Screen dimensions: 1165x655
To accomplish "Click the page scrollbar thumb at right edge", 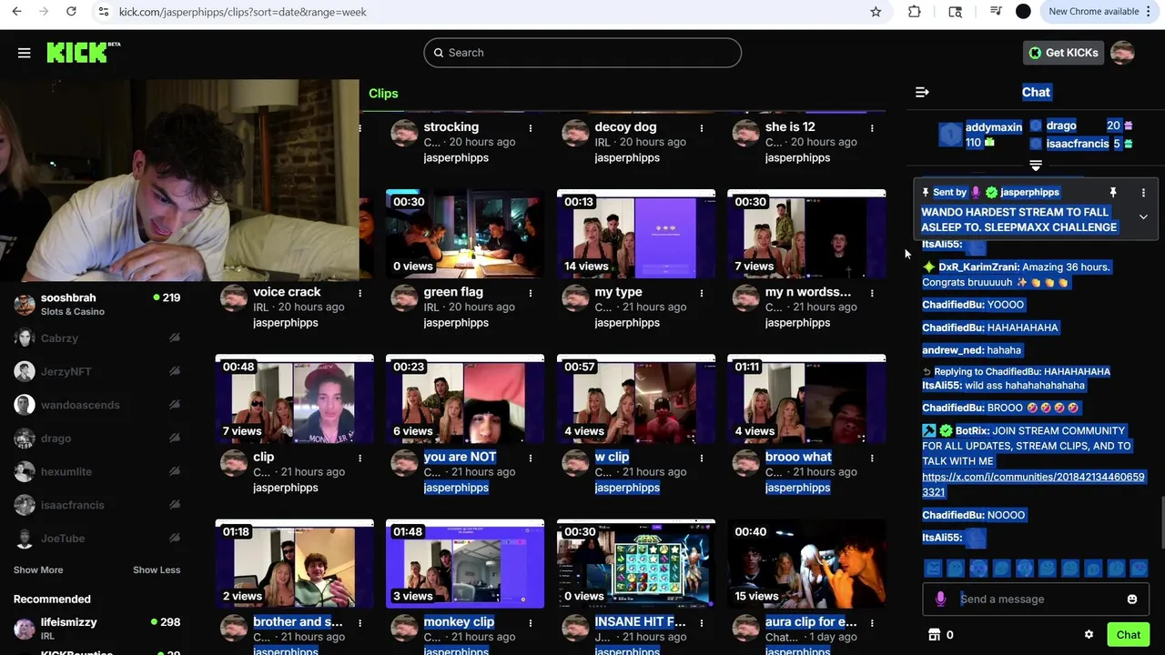I will click(x=1161, y=523).
